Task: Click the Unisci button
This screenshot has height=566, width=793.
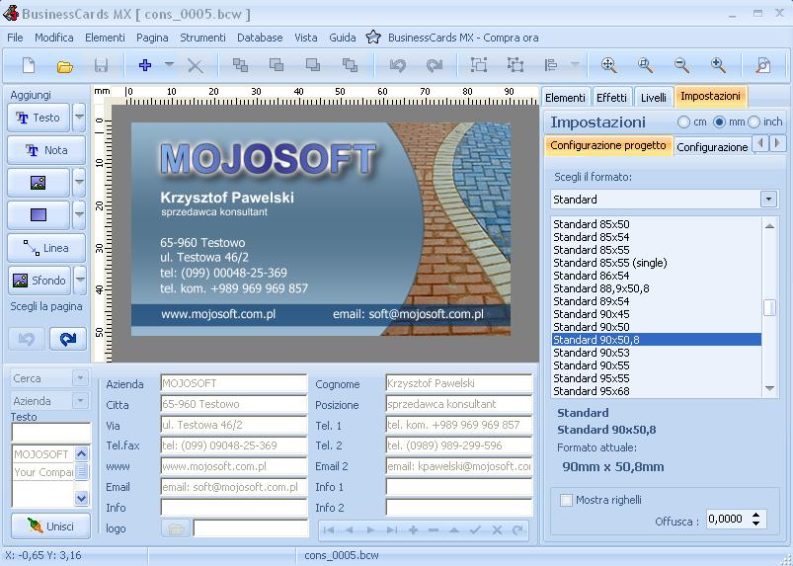Action: pos(50,526)
